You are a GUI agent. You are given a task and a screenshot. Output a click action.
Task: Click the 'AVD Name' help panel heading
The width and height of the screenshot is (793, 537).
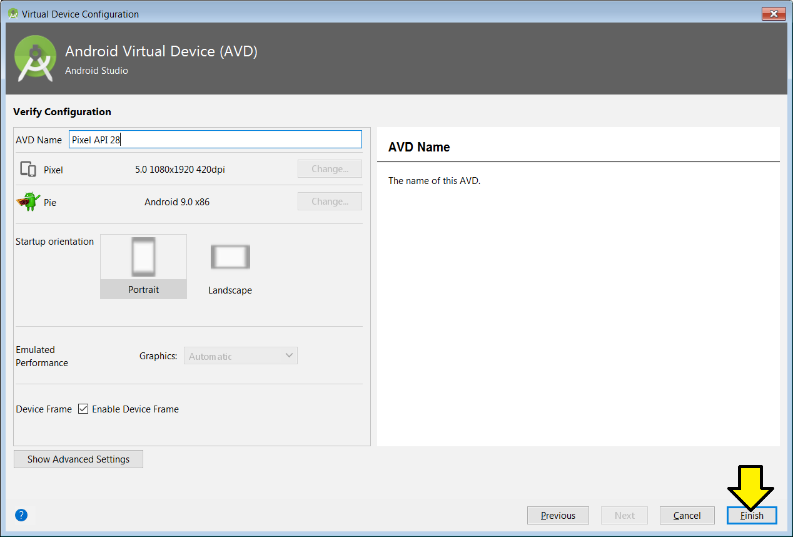point(419,147)
